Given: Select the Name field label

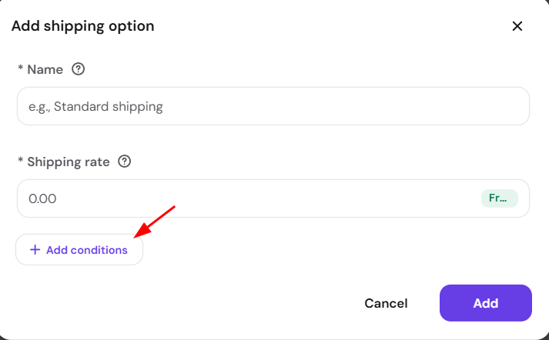Looking at the screenshot, I should click(45, 69).
